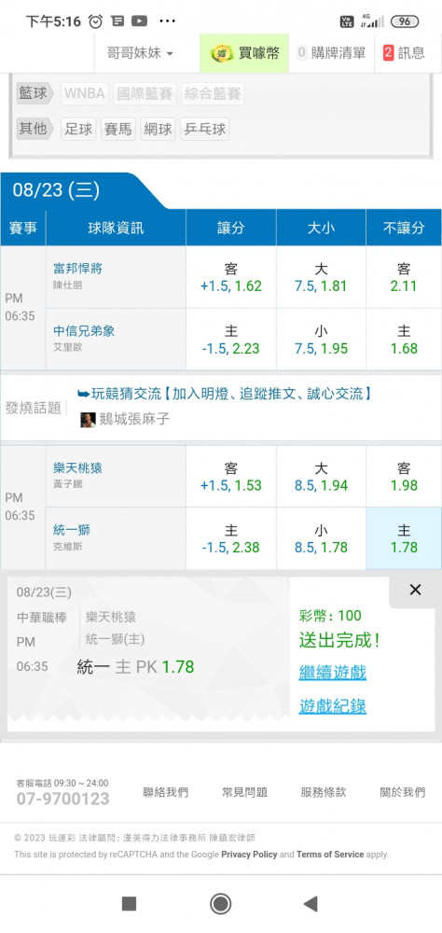The image size is (442, 933).
Task: Select the WNBA basketball category
Action: coord(85,94)
